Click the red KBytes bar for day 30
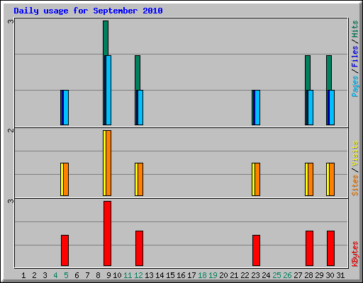This screenshot has height=283, width=363. pos(330,248)
